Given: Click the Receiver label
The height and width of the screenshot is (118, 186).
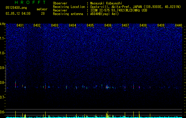Looking at the screenshot, I should coord(60,10).
